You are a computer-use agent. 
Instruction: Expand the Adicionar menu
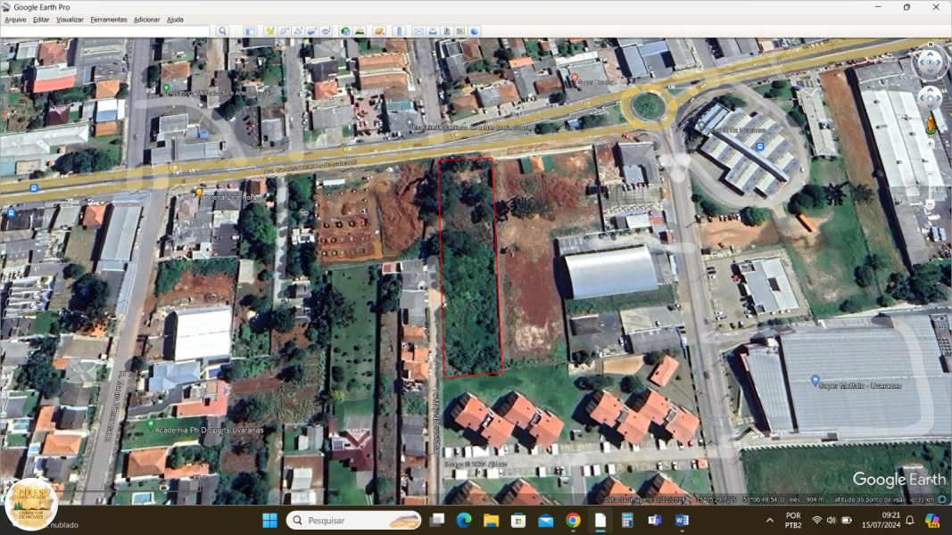click(x=146, y=19)
